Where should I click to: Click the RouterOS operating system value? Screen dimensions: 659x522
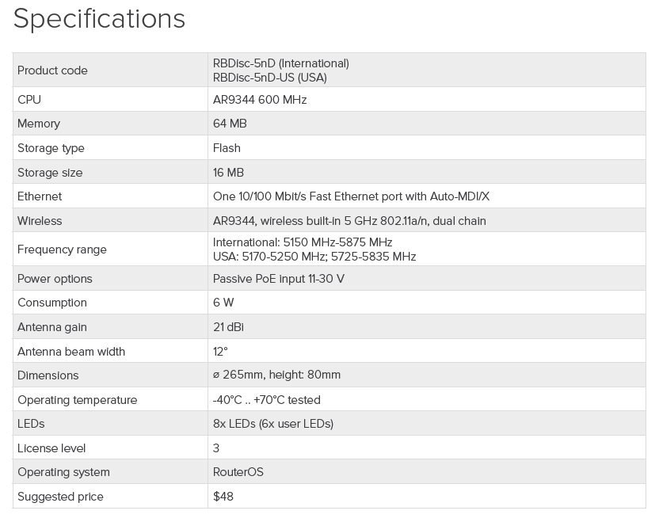click(x=238, y=472)
